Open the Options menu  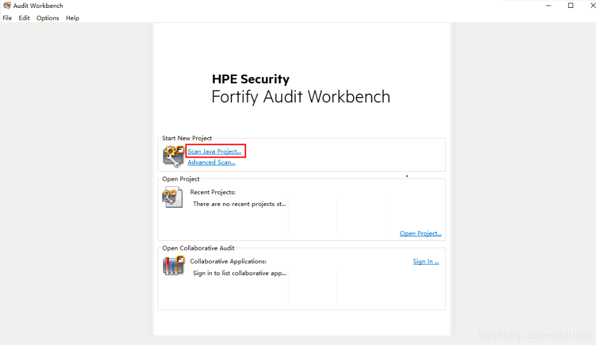(x=47, y=18)
